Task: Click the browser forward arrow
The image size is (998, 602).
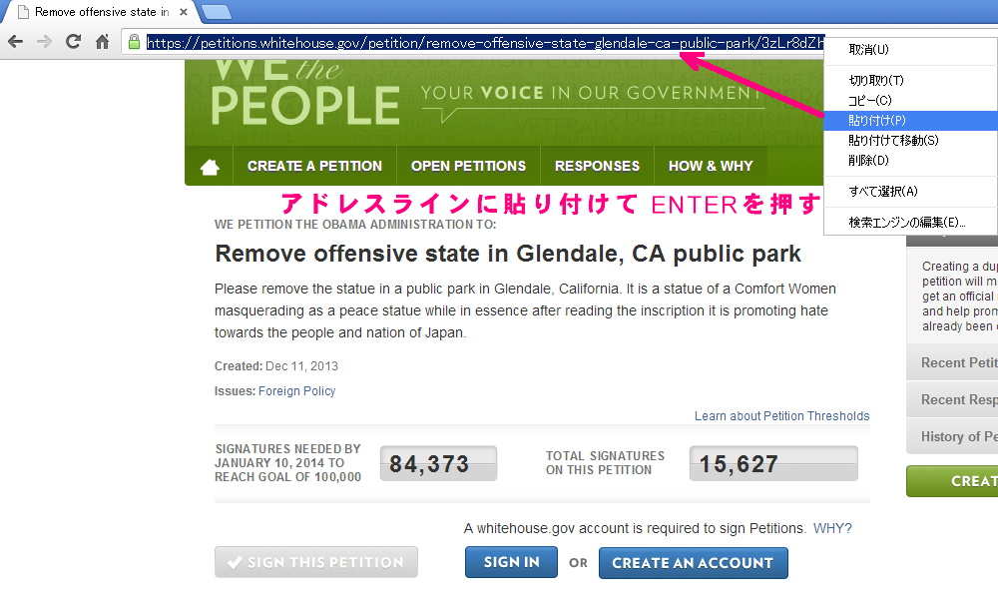Action: click(44, 42)
